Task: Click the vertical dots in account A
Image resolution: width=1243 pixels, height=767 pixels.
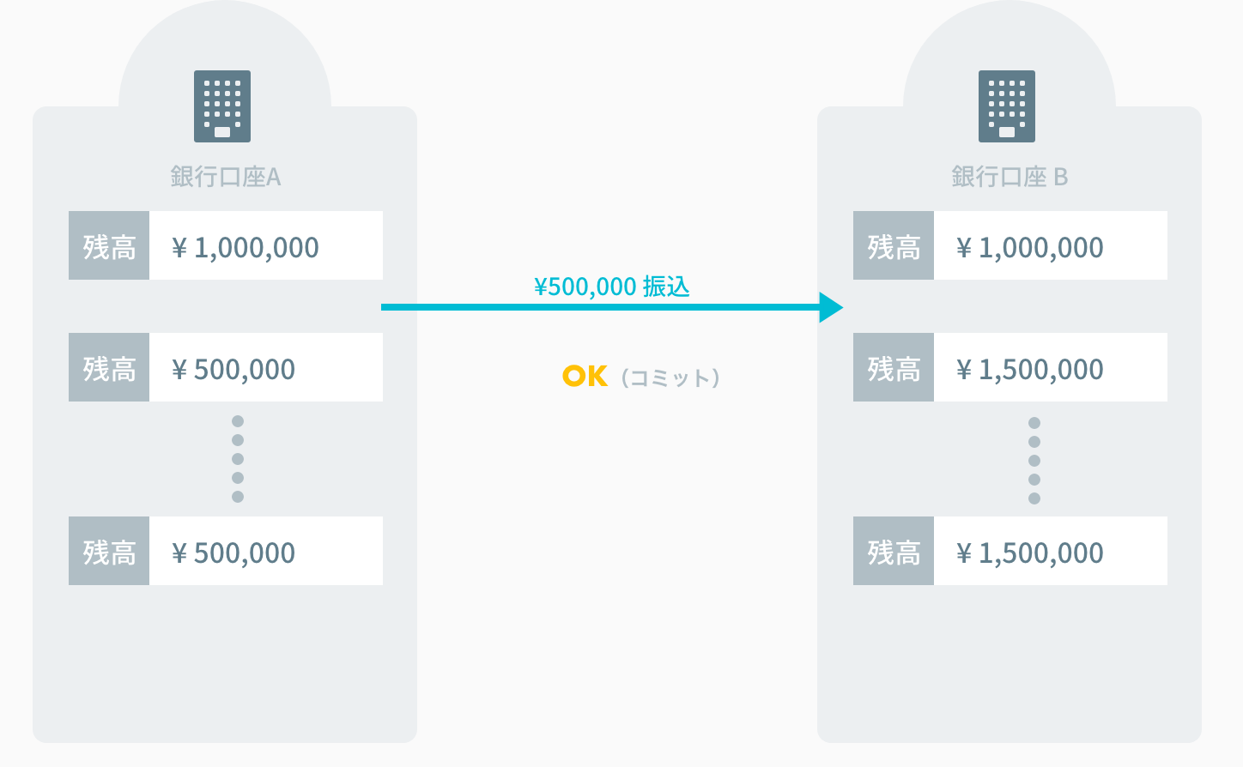Action: coord(238,459)
